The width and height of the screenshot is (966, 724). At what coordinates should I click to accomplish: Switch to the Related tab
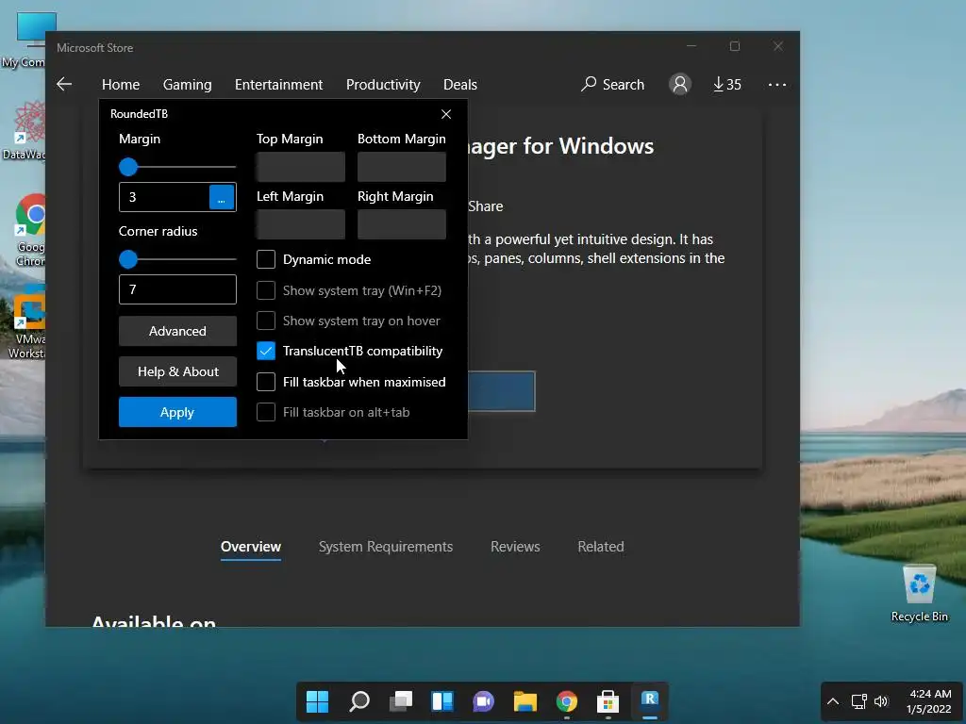(x=601, y=547)
